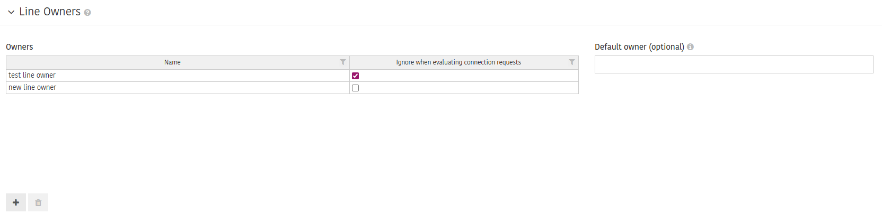The width and height of the screenshot is (882, 214).
Task: Click the Line Owners heading text
Action: 50,12
